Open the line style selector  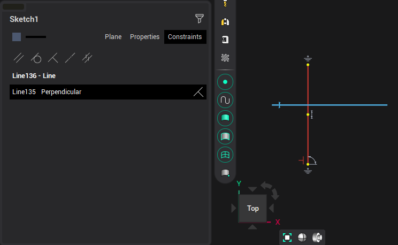tap(36, 37)
